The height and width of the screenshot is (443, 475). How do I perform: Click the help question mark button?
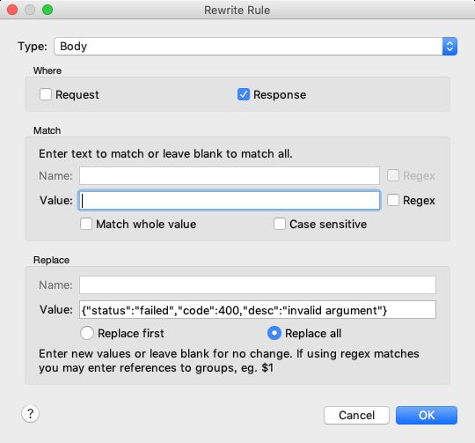point(30,414)
